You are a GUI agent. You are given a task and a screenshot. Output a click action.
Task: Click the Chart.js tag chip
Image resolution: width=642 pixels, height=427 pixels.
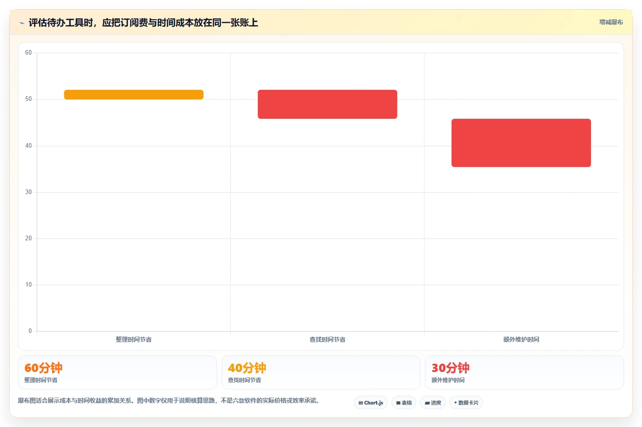(371, 403)
